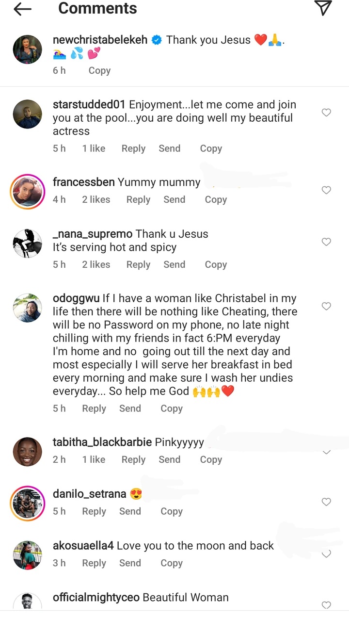The image size is (349, 619).
Task: Send francessben's comment
Action: pyautogui.click(x=174, y=199)
